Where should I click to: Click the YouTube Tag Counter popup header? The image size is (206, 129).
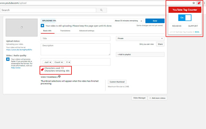click(185, 10)
